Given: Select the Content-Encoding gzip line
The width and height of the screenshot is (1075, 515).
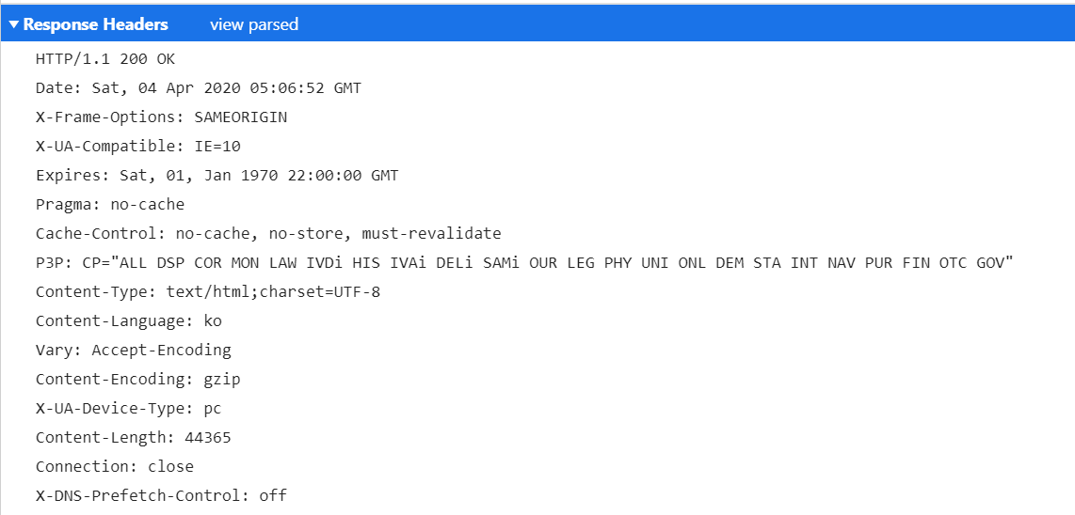Looking at the screenshot, I should pos(137,379).
